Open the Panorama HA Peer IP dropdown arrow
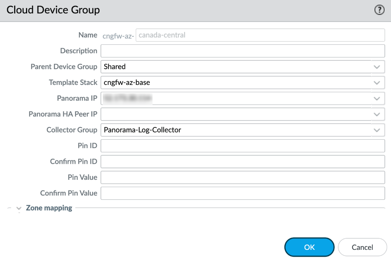391x264 pixels. pos(377,114)
